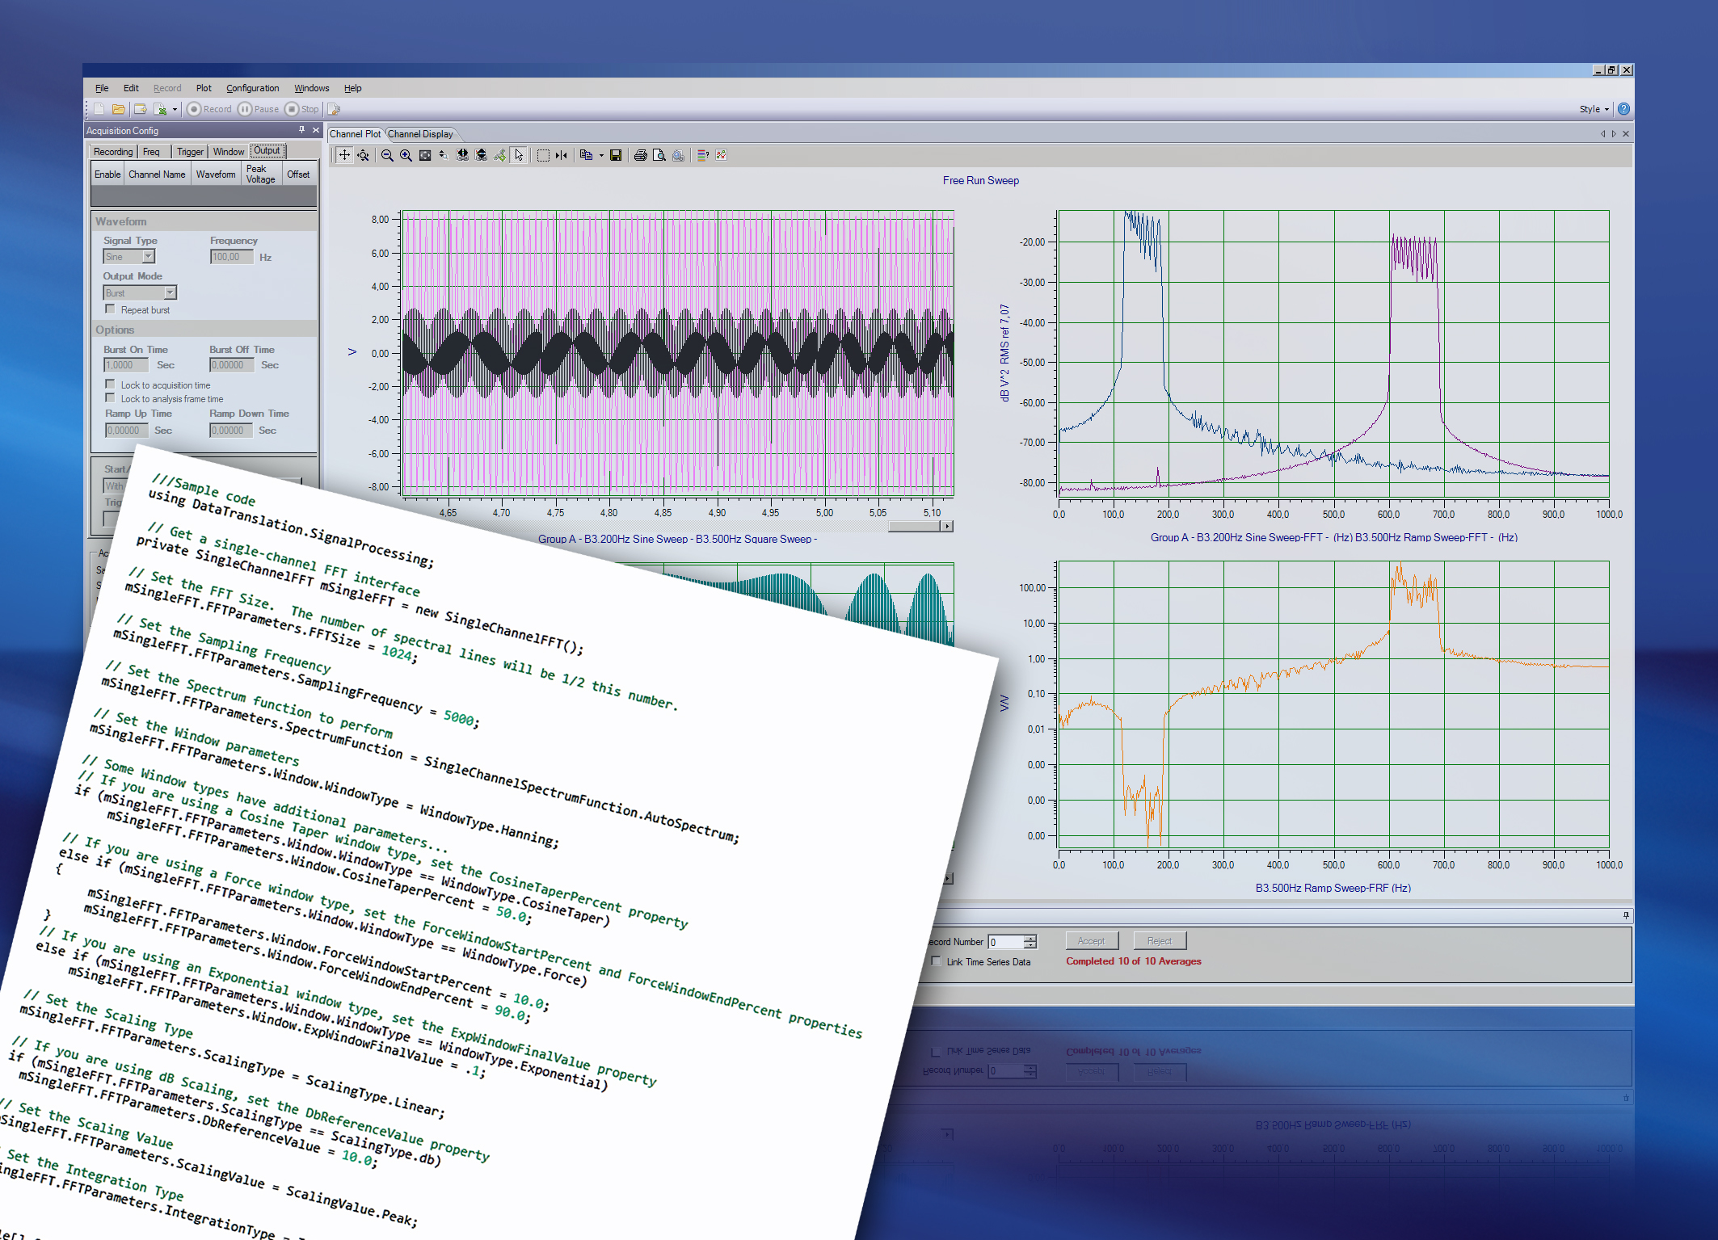
Task: Click the save plot floppy icon
Action: [x=616, y=155]
